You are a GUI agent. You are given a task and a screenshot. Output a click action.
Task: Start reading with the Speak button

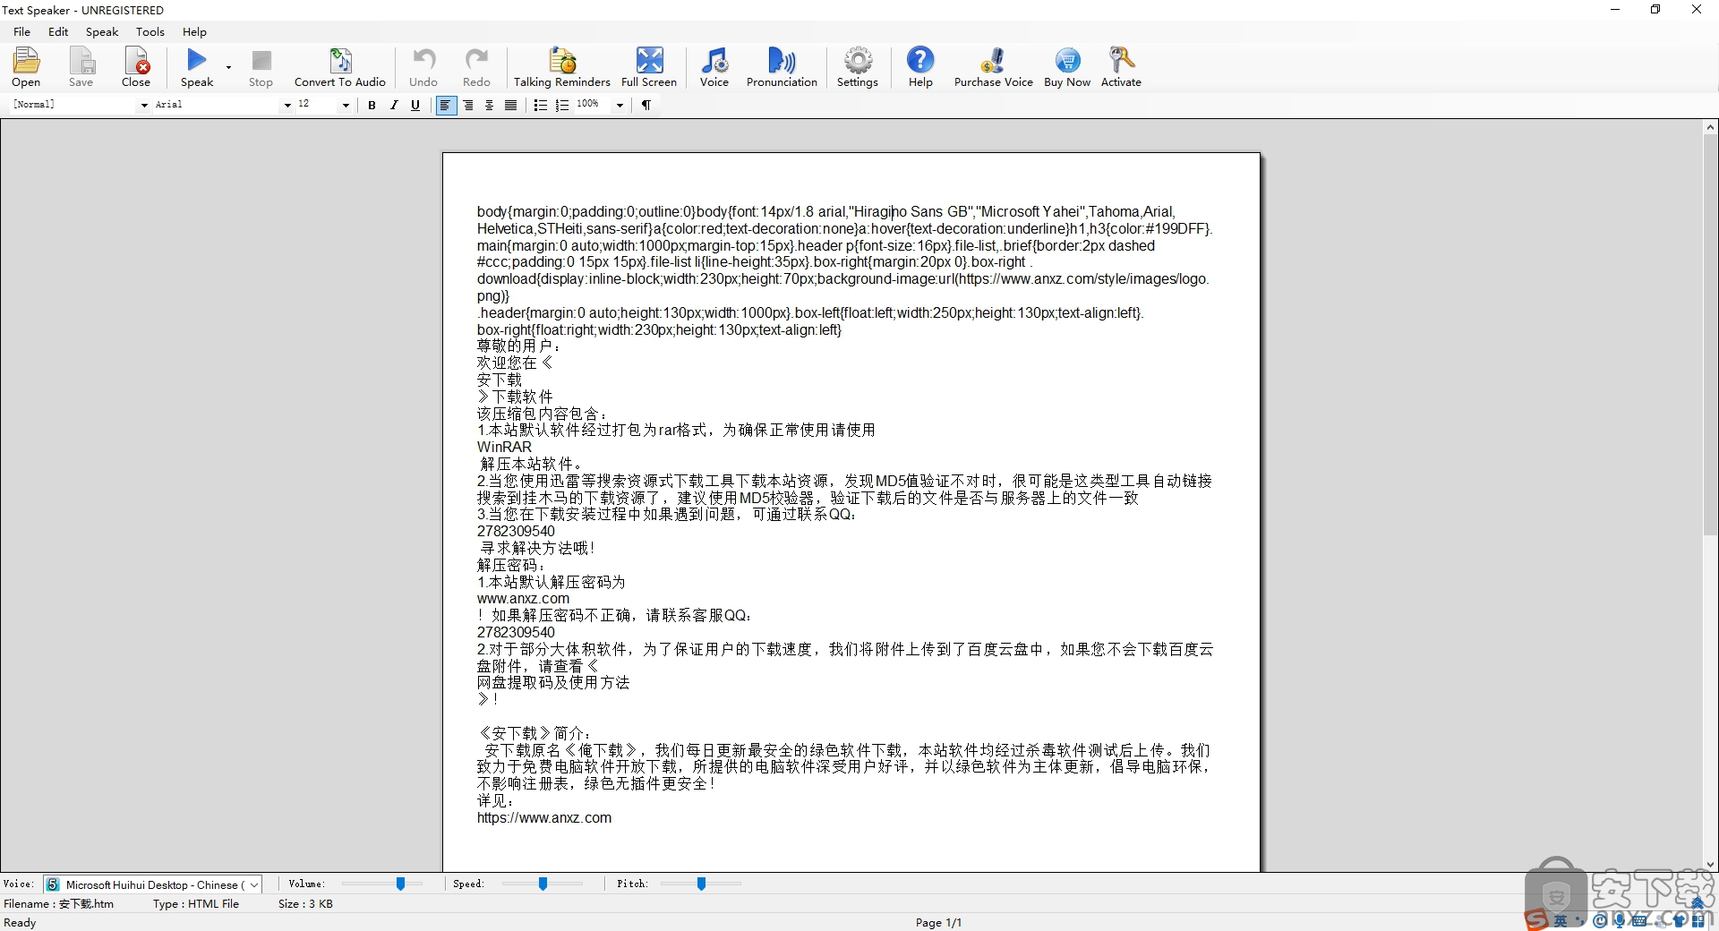(x=197, y=67)
